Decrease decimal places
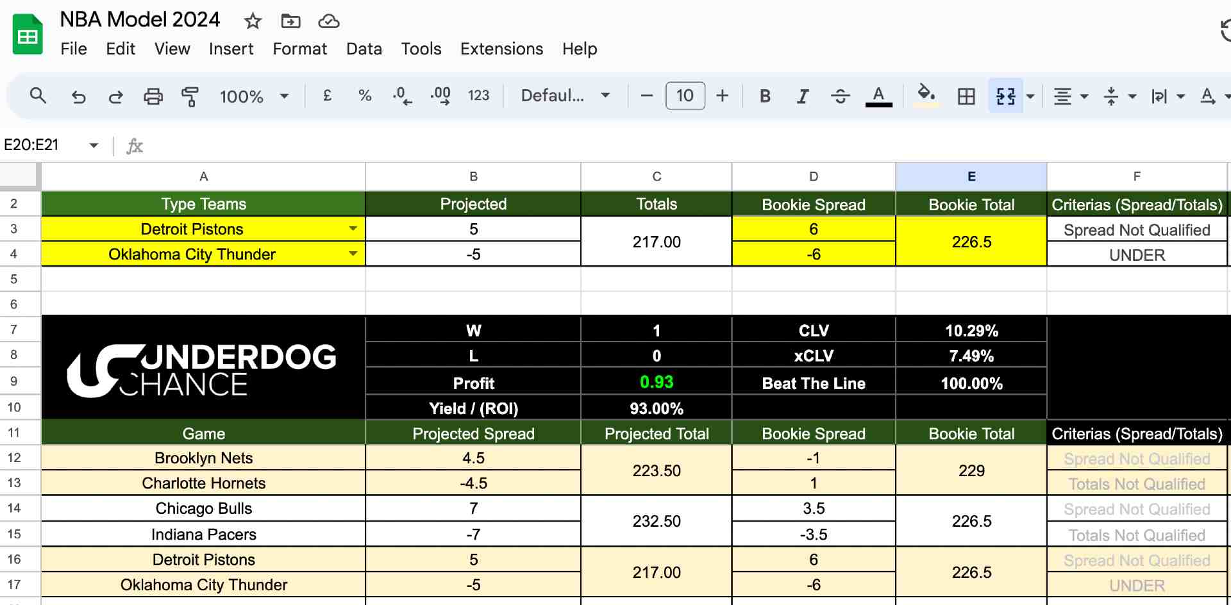Screen dimensions: 1231x605 tap(402, 95)
